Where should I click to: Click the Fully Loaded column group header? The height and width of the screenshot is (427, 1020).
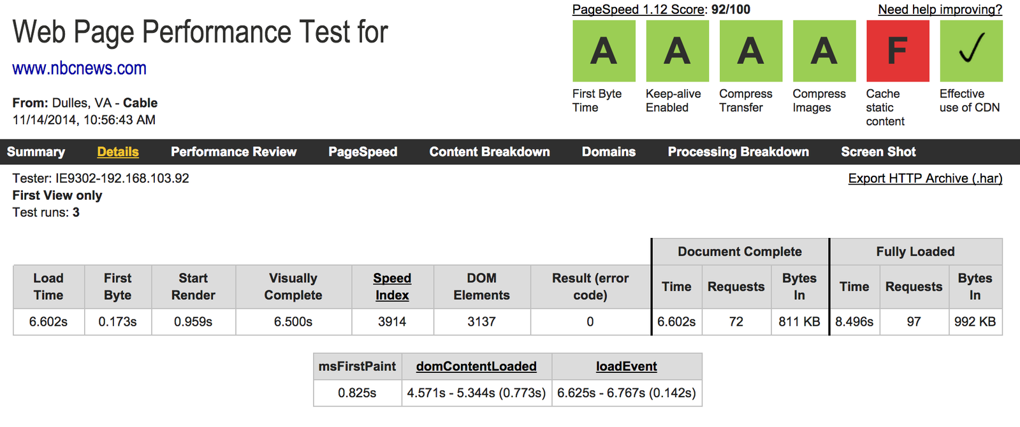click(x=915, y=251)
